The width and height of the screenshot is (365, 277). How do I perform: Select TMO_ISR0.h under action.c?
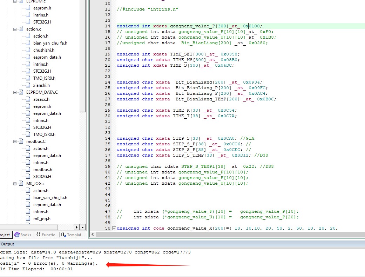pyautogui.click(x=44, y=78)
